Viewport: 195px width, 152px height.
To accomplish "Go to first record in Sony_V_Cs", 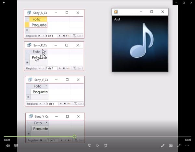I will click(x=41, y=104).
